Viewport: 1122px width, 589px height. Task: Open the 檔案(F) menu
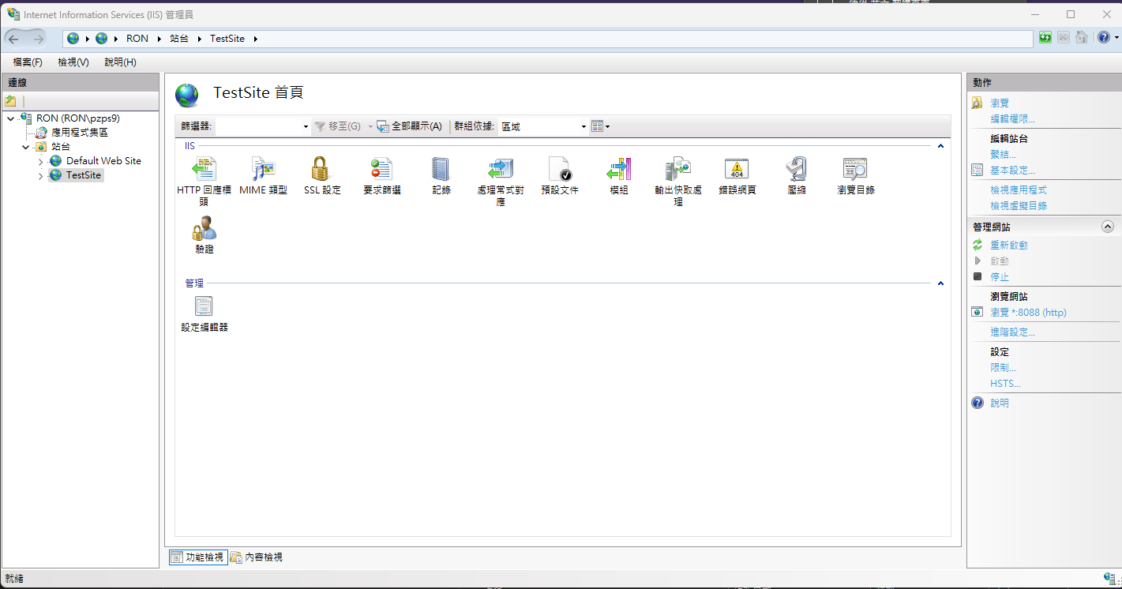pyautogui.click(x=28, y=62)
